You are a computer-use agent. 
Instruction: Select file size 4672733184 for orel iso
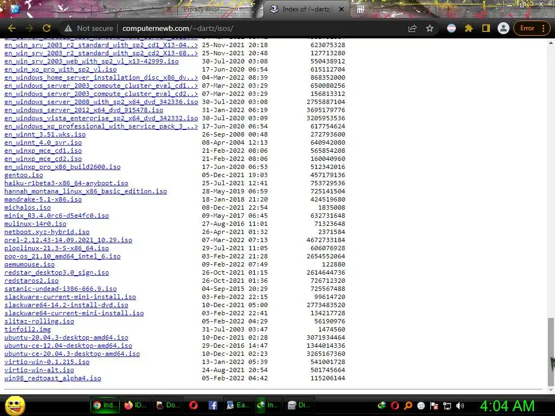326,240
